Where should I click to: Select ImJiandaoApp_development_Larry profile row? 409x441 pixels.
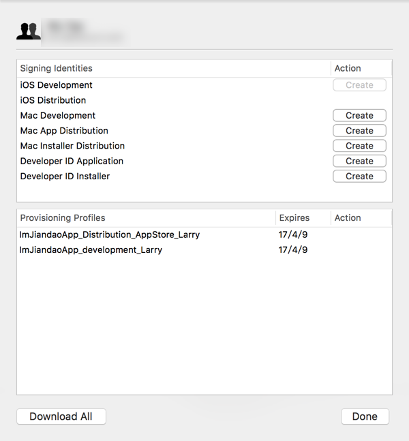[91, 250]
